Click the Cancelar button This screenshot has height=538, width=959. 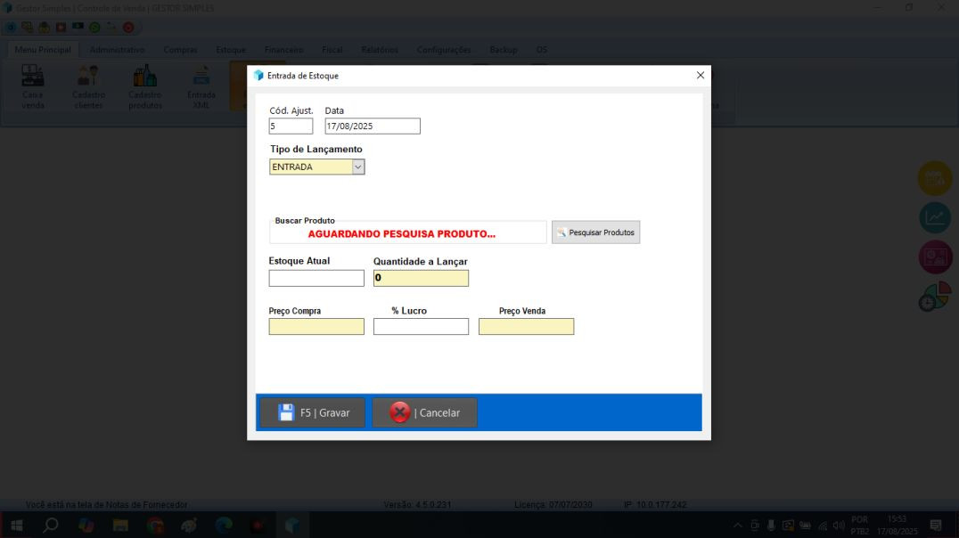click(x=424, y=412)
